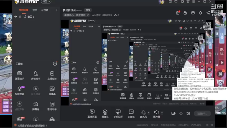Click the 0kb/s bitrate readout

[142, 125]
